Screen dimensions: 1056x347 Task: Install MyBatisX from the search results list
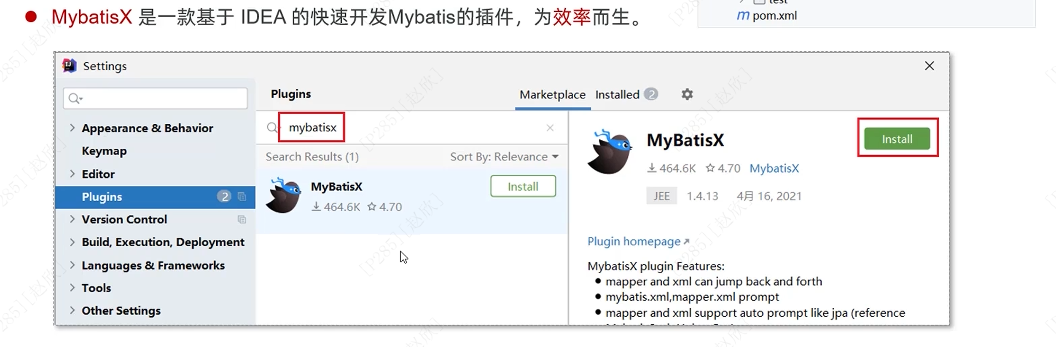(523, 186)
